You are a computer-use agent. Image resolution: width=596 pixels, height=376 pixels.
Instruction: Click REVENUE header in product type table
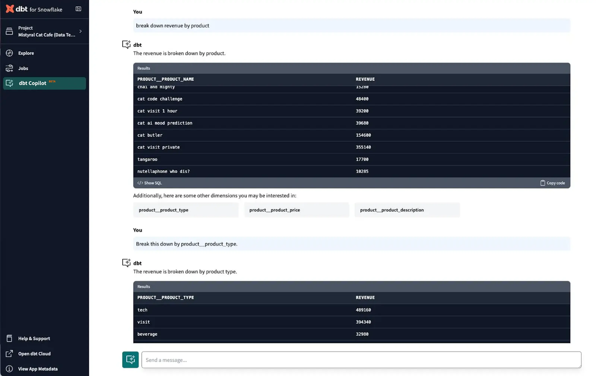tap(365, 298)
